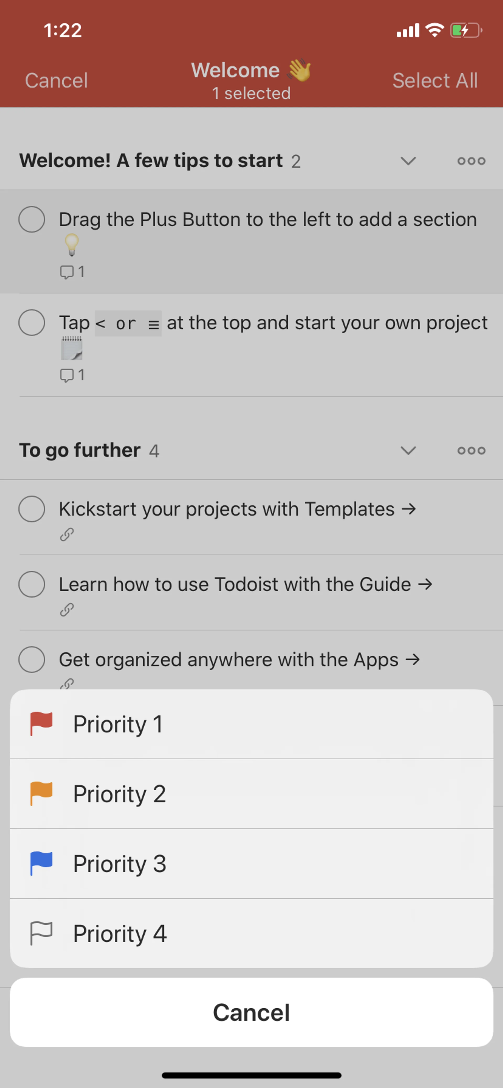Collapse the To go further section
This screenshot has height=1088, width=503.
click(x=408, y=450)
